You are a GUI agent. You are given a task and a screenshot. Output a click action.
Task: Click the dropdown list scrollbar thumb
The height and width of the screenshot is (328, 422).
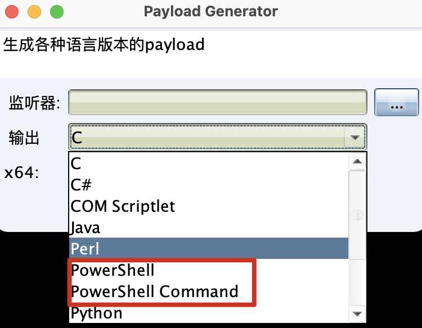pos(357,215)
